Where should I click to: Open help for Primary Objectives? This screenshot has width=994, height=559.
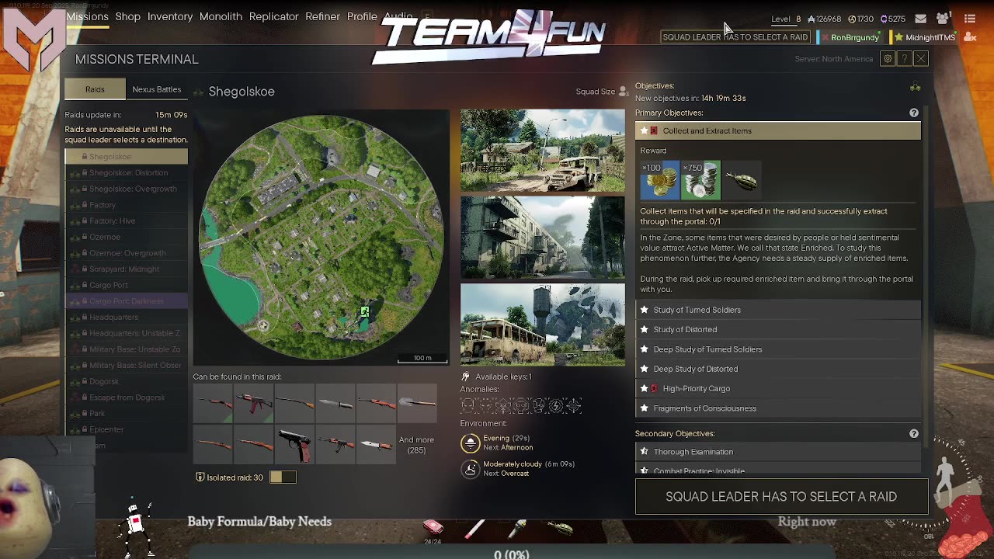914,113
